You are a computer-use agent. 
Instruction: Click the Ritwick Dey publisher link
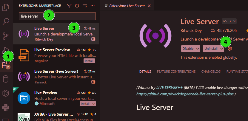pos(191,30)
